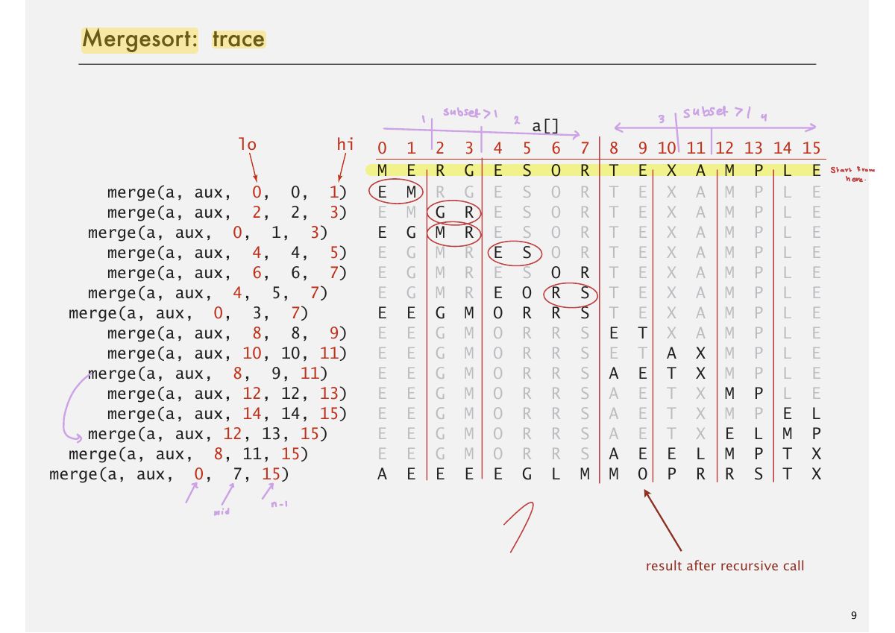The image size is (895, 633).
Task: Select red column index "7" in the header
Action: coord(585,148)
